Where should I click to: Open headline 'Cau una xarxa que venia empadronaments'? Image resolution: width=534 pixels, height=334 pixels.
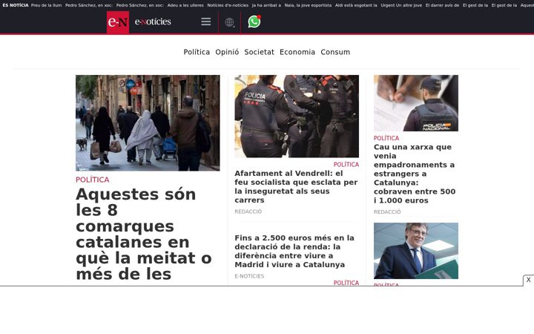pos(415,174)
